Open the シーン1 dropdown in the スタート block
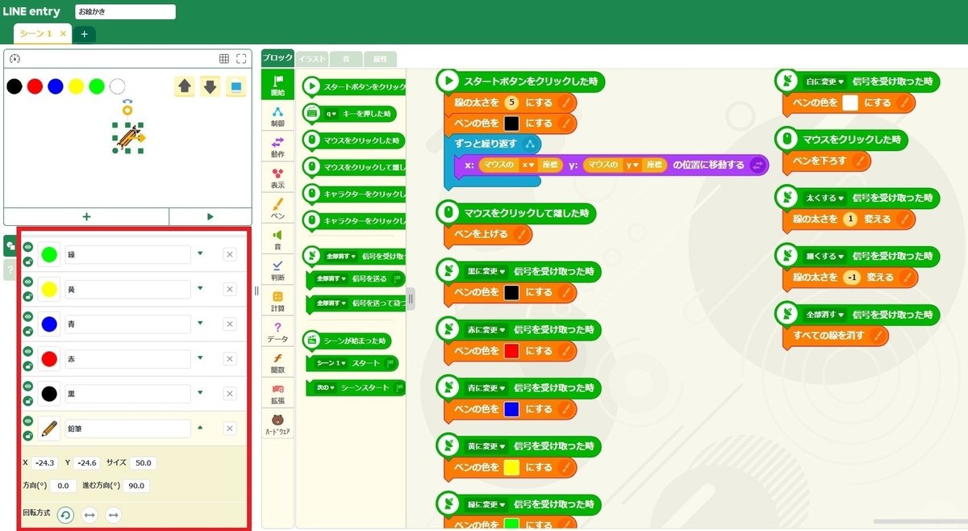The width and height of the screenshot is (968, 531). [331, 364]
